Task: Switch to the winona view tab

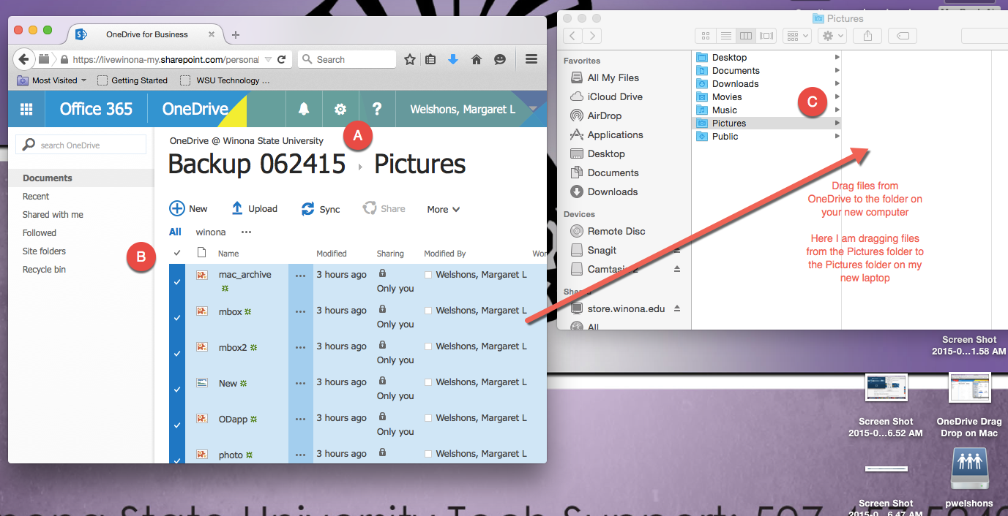Action: point(211,232)
